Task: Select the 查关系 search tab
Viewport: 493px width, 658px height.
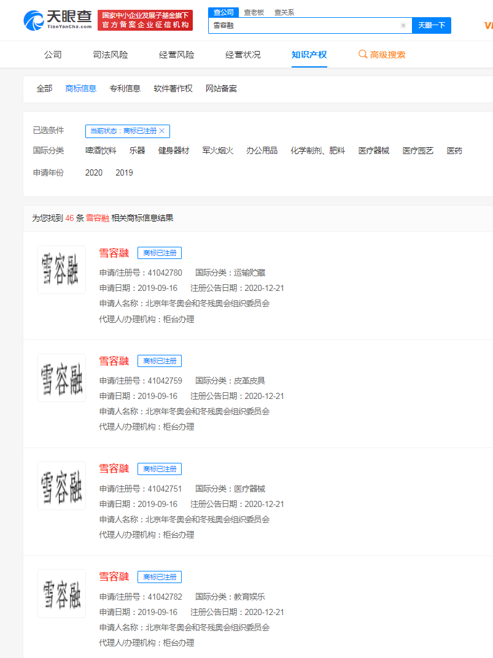Action: [x=284, y=13]
